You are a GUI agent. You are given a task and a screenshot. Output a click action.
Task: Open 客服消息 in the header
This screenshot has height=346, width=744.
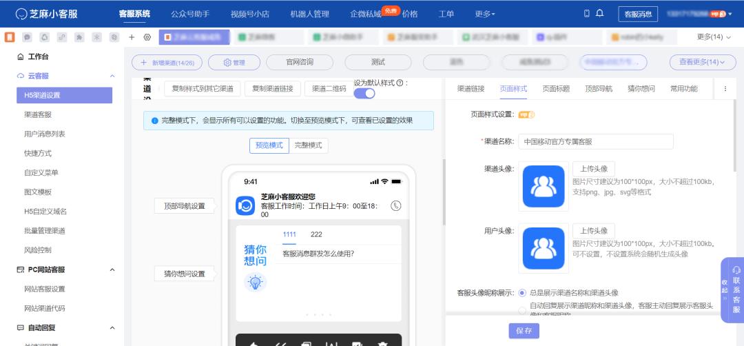coord(638,14)
